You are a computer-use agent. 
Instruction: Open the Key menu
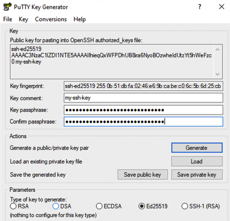(x=23, y=19)
